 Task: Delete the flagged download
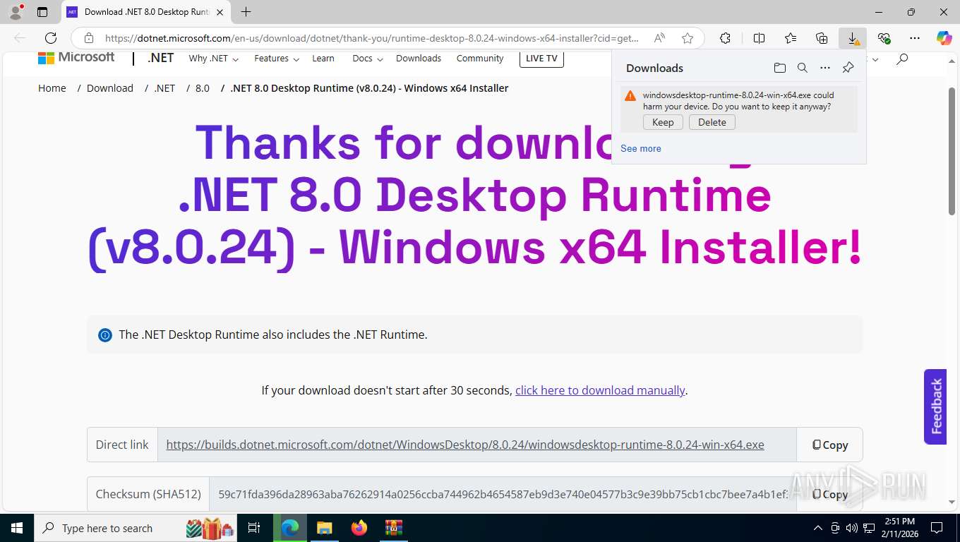(712, 122)
